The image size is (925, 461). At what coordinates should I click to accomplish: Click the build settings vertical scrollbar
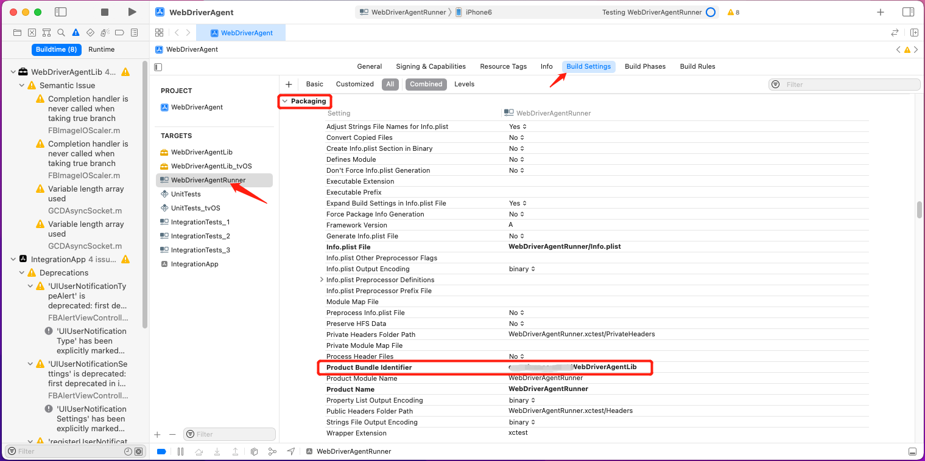(x=920, y=209)
